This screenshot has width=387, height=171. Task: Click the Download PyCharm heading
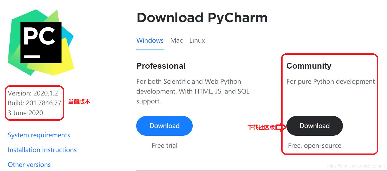(202, 18)
